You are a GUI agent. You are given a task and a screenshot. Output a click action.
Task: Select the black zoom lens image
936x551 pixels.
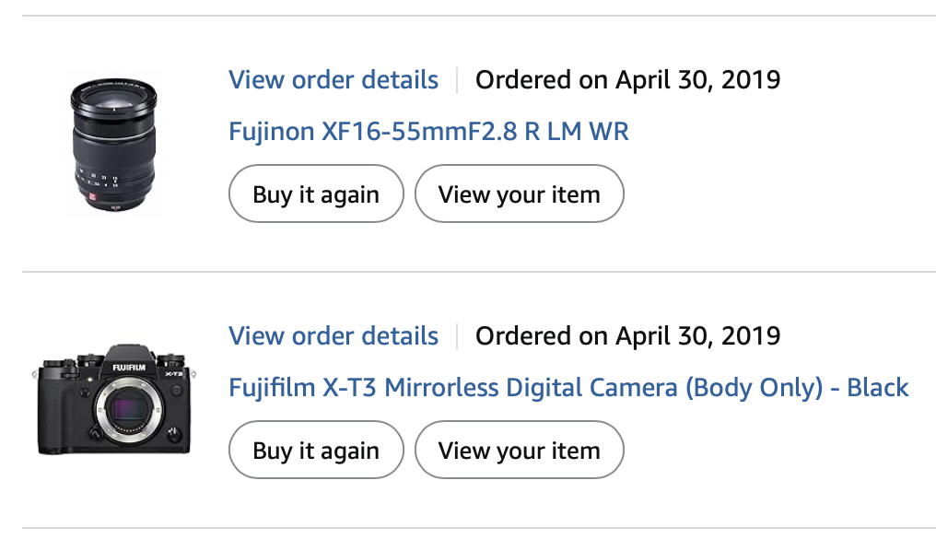(114, 145)
